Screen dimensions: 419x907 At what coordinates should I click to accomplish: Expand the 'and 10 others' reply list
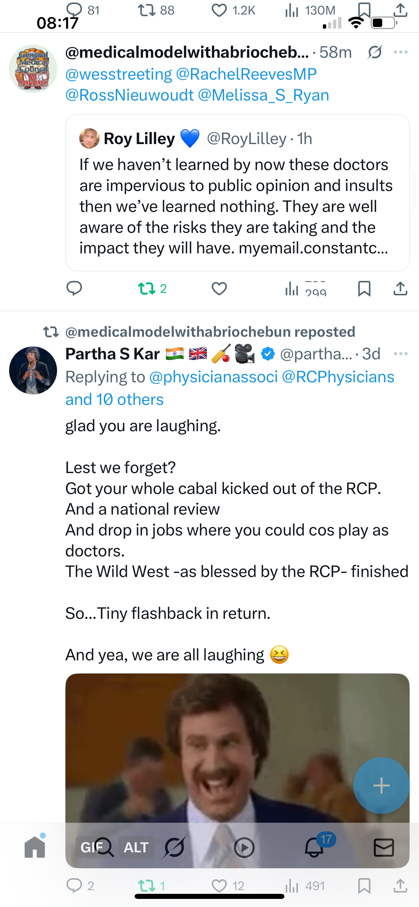click(x=114, y=400)
